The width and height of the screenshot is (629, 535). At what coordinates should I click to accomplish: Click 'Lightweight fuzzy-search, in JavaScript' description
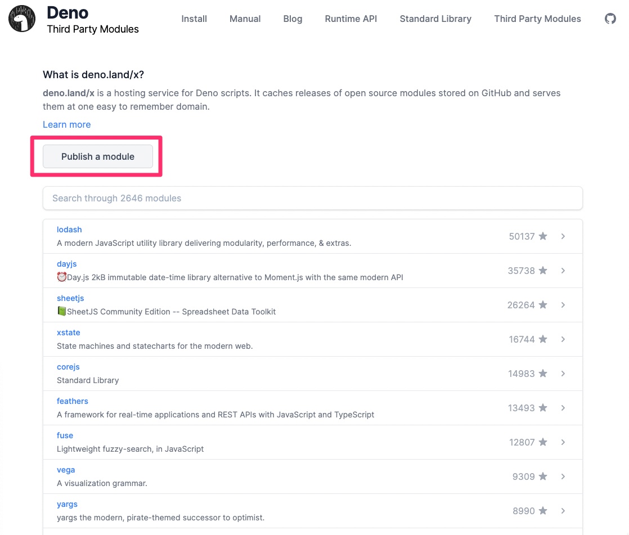tap(131, 449)
